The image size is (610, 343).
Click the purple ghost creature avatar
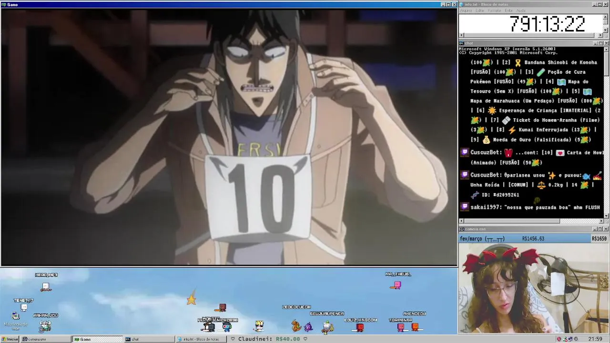point(308,327)
